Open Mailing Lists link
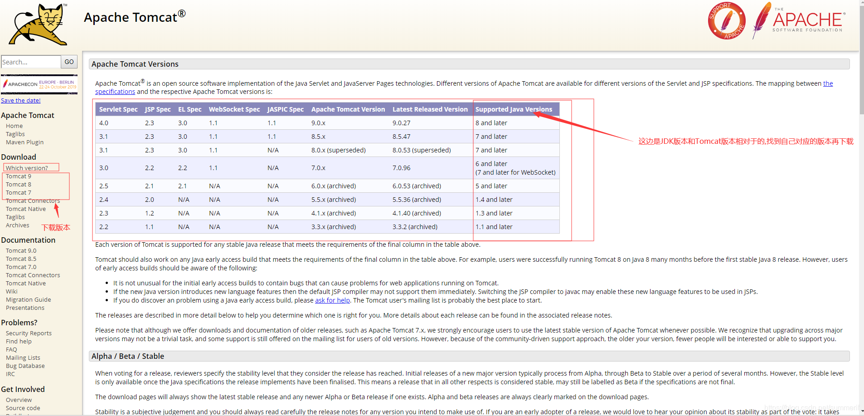The width and height of the screenshot is (864, 416). [23, 358]
